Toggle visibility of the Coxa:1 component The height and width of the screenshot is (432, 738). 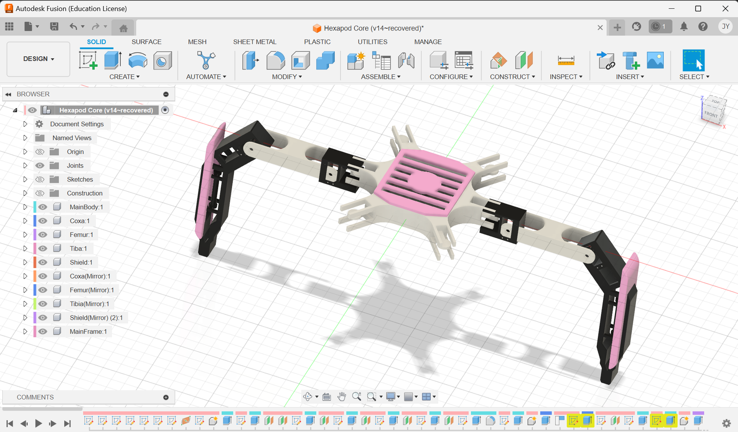42,221
